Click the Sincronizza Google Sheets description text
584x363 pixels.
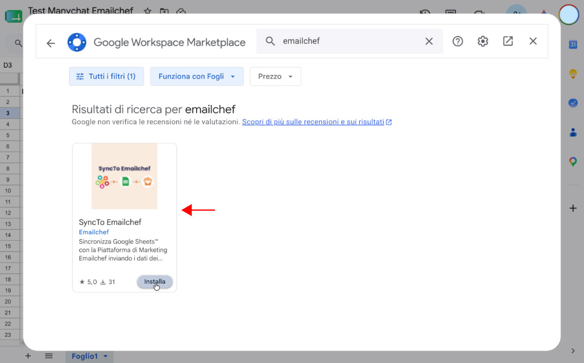coord(123,250)
